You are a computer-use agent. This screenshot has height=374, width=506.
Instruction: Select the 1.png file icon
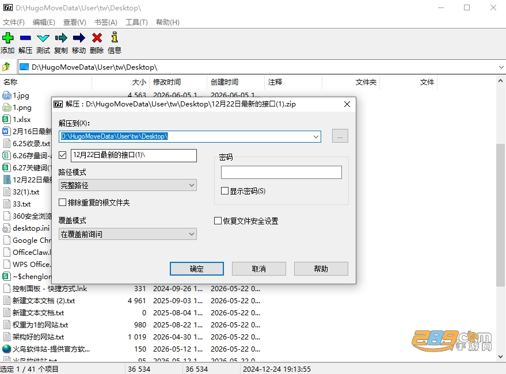point(7,107)
